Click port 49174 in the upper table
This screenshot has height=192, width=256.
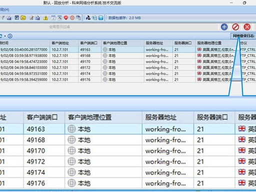85,73
